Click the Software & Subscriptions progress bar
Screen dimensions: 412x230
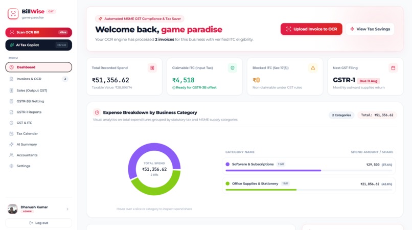[309, 170]
